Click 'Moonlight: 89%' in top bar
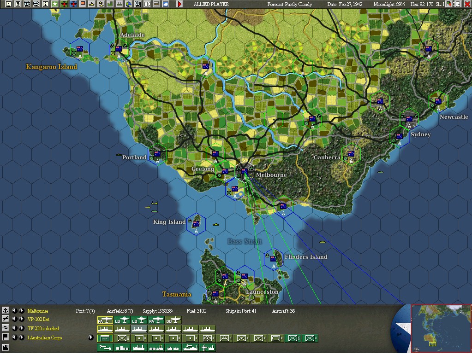472x355 pixels. click(389, 4)
